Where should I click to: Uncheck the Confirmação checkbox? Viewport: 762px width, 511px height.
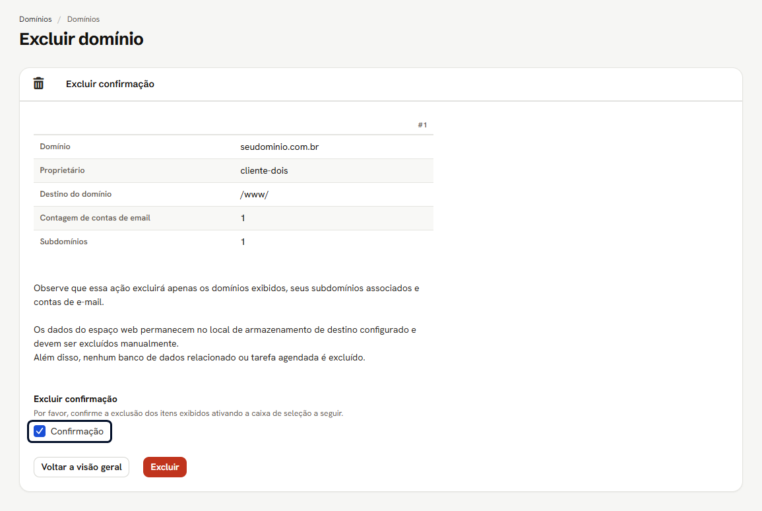pos(40,431)
